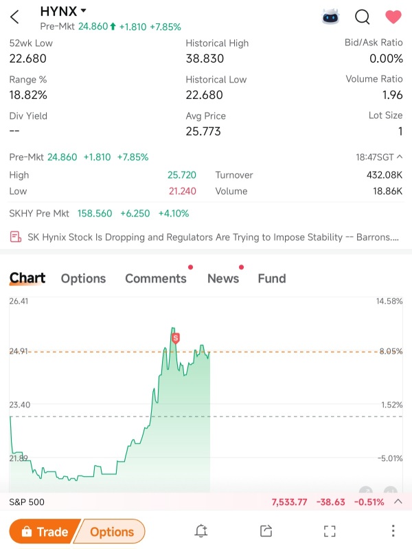412x549 pixels.
Task: Switch to the Options tab
Action: (x=83, y=278)
